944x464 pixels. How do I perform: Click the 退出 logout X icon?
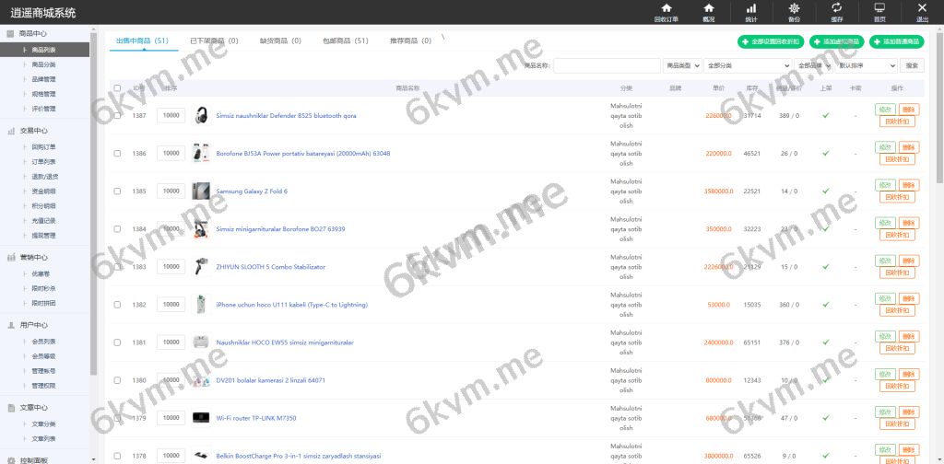tap(922, 12)
